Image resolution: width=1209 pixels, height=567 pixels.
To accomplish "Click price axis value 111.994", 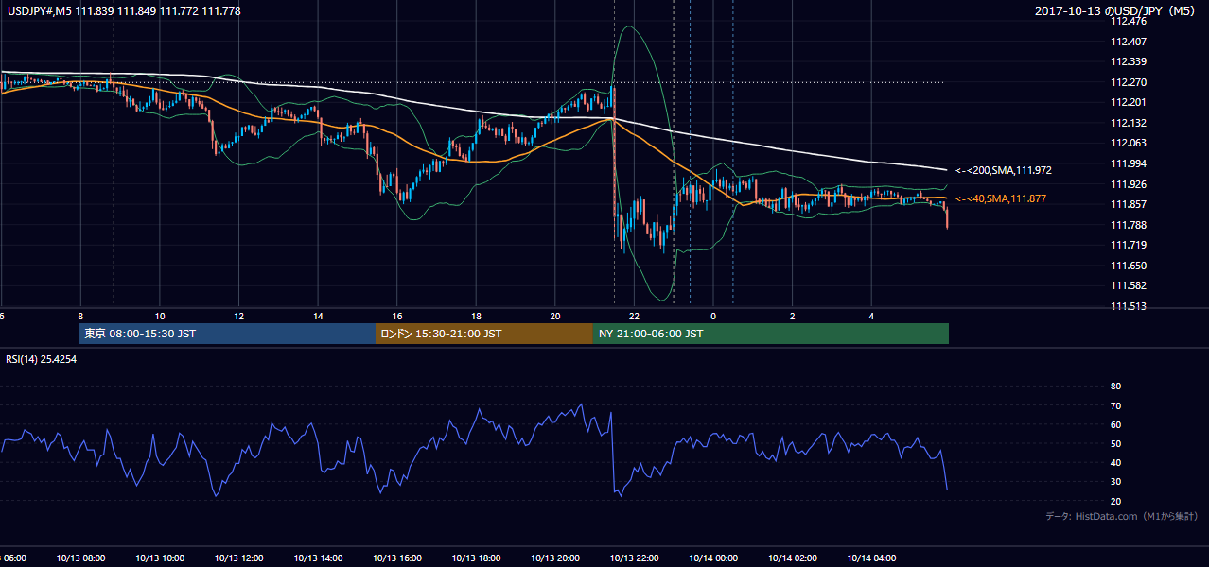I will click(1128, 163).
